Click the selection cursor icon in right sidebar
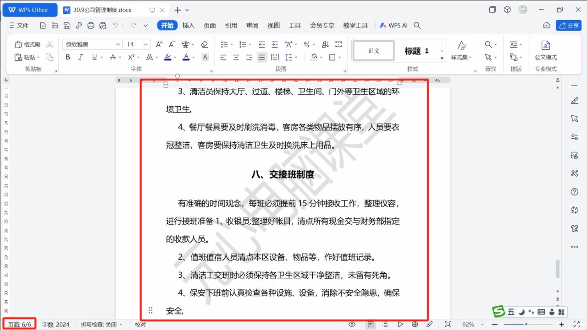The image size is (587, 330). (574, 119)
